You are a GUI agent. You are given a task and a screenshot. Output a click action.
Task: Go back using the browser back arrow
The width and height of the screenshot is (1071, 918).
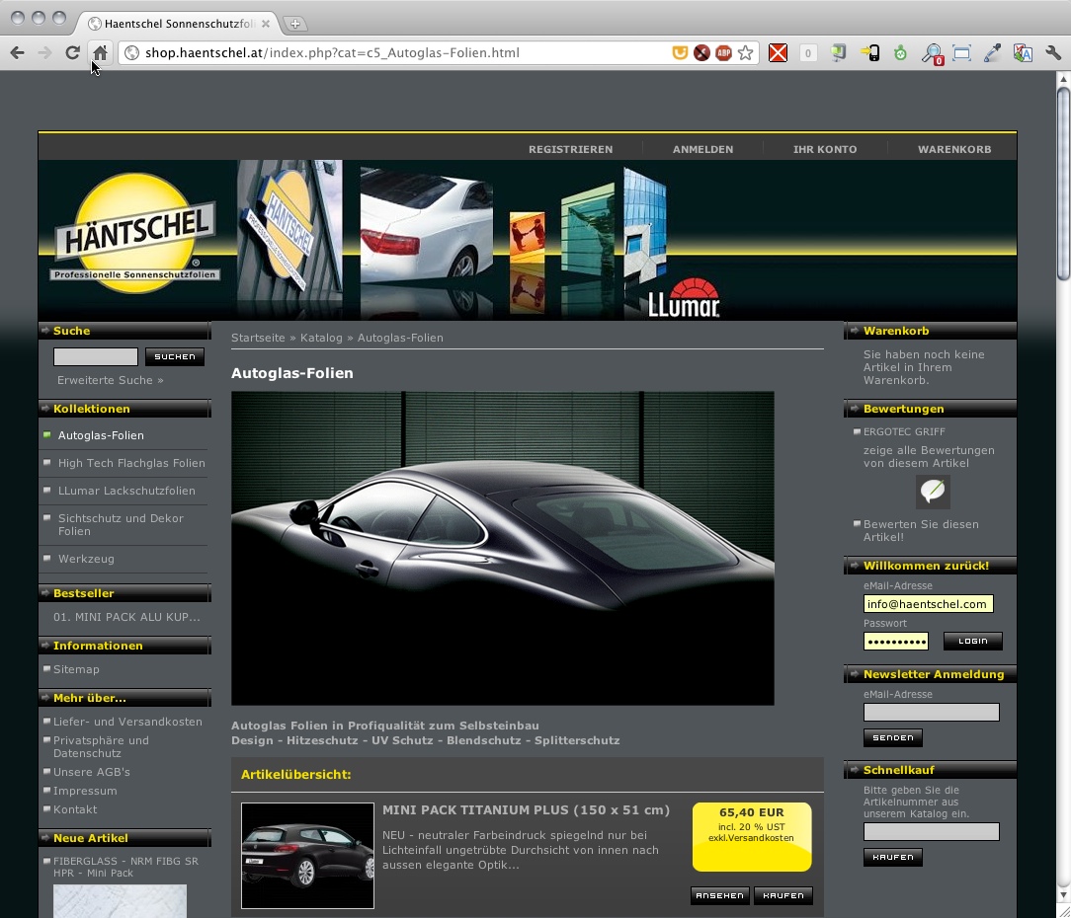(18, 52)
